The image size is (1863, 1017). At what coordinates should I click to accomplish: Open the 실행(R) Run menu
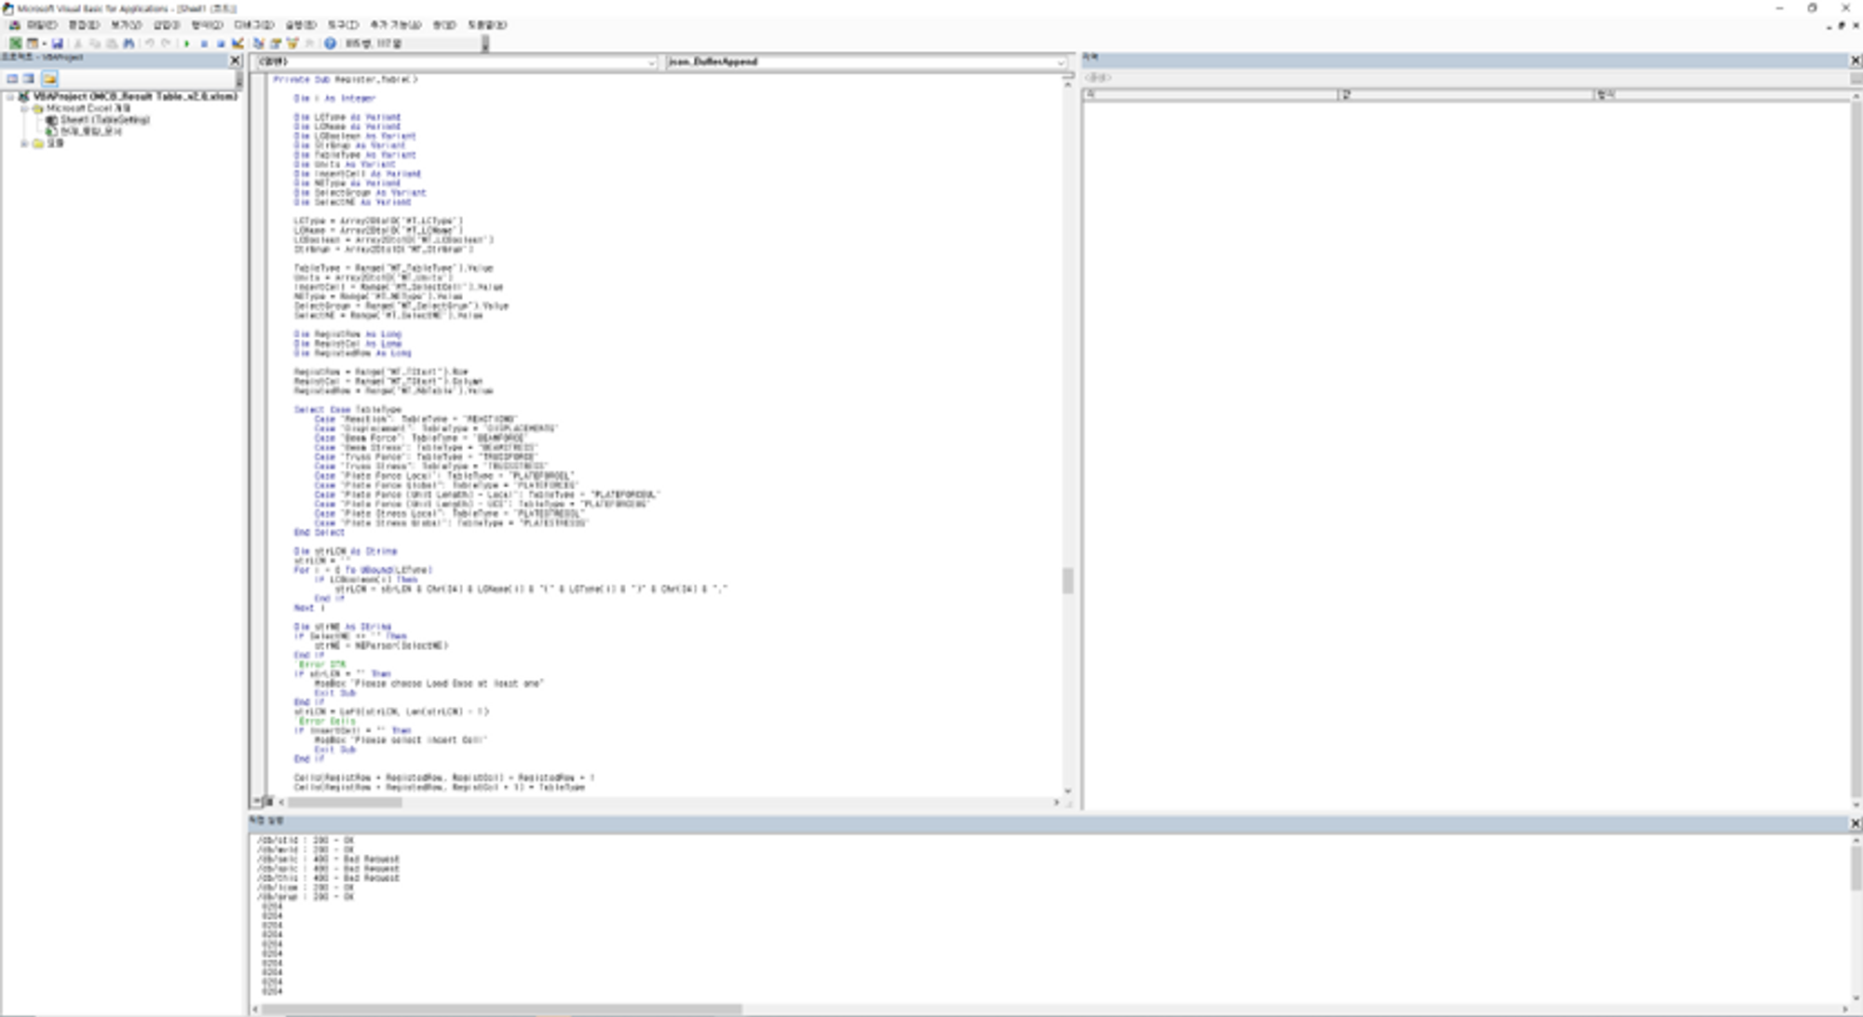tap(301, 25)
